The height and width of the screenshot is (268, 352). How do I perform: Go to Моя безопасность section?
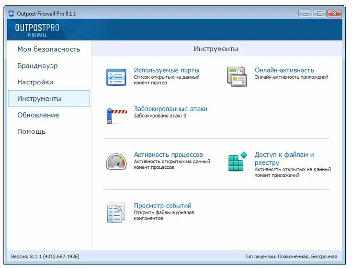[49, 49]
